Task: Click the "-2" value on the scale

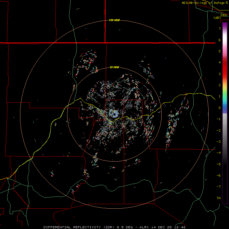Action: click(219, 131)
